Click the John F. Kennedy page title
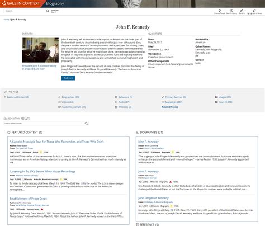The image size is (265, 226). click(x=132, y=27)
